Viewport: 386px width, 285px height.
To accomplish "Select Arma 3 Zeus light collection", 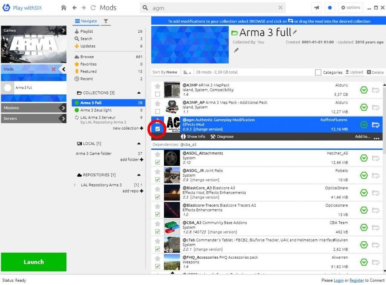I will [108, 110].
